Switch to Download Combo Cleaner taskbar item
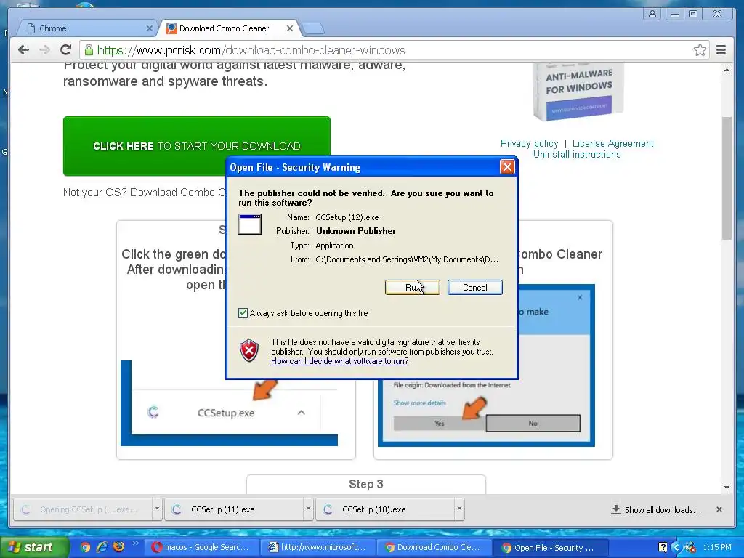 tap(434, 548)
